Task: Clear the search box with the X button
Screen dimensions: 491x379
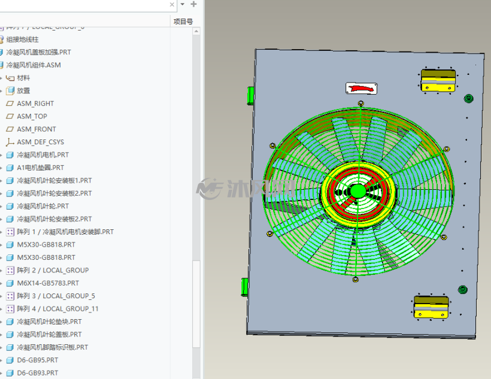Action: coord(172,4)
